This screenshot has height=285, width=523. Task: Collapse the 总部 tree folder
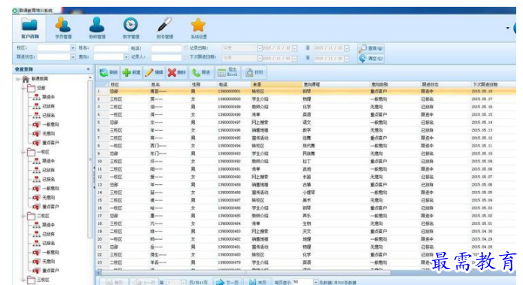[23, 88]
